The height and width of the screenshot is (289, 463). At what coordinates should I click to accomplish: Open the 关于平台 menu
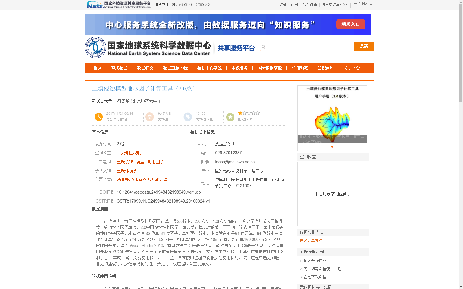(x=352, y=68)
